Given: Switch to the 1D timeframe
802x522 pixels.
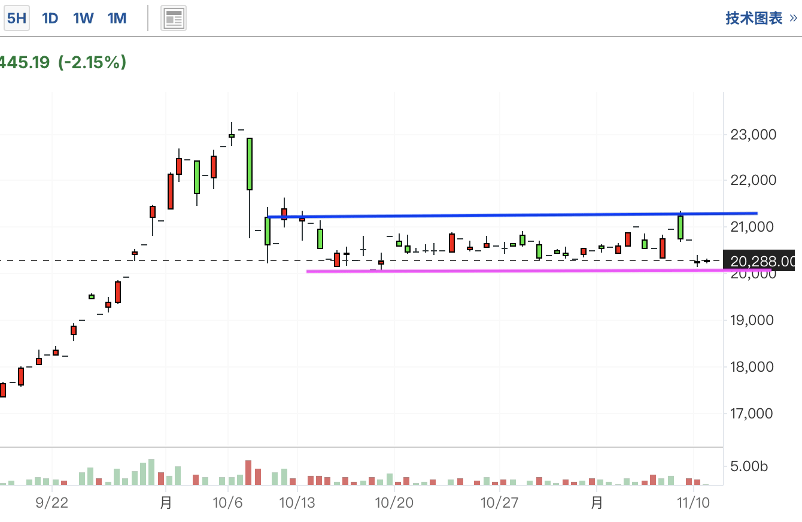Looking at the screenshot, I should click(x=50, y=19).
